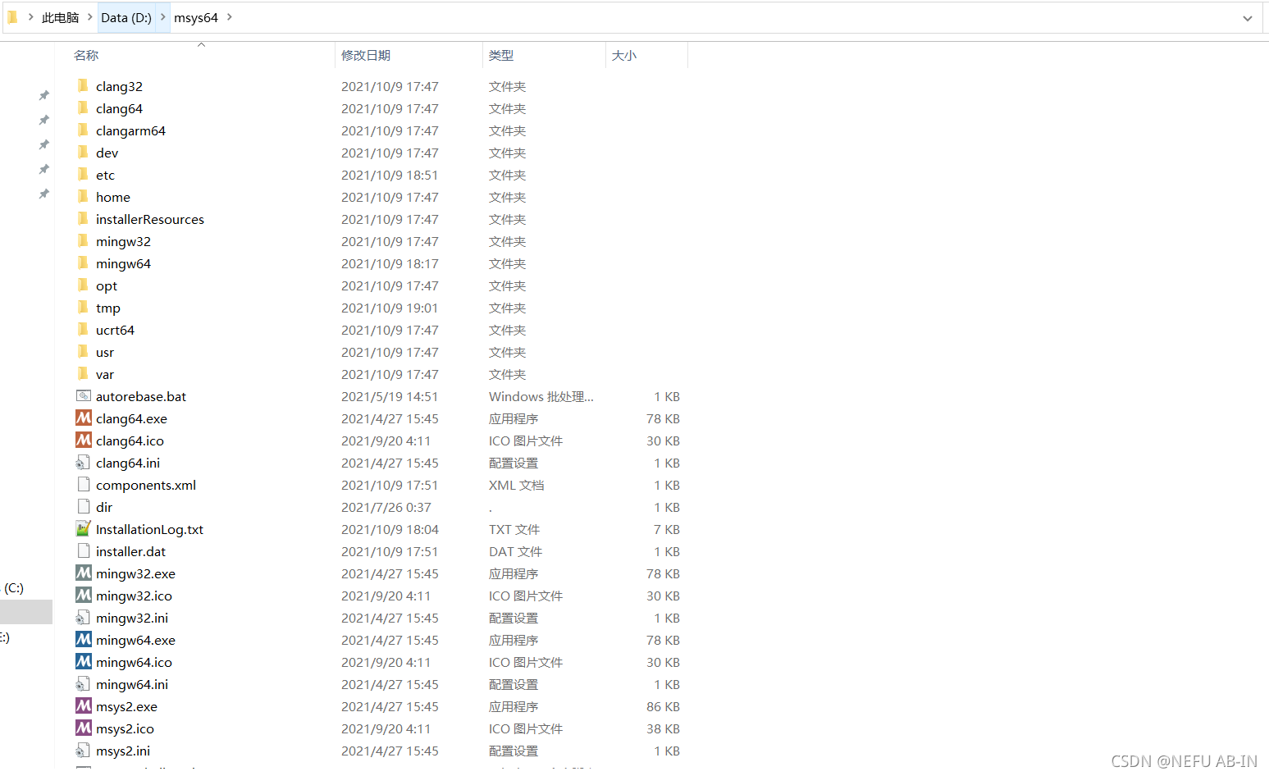Expand the chevron before 此电脑 breadcrumb
Image resolution: width=1269 pixels, height=776 pixels.
(31, 17)
